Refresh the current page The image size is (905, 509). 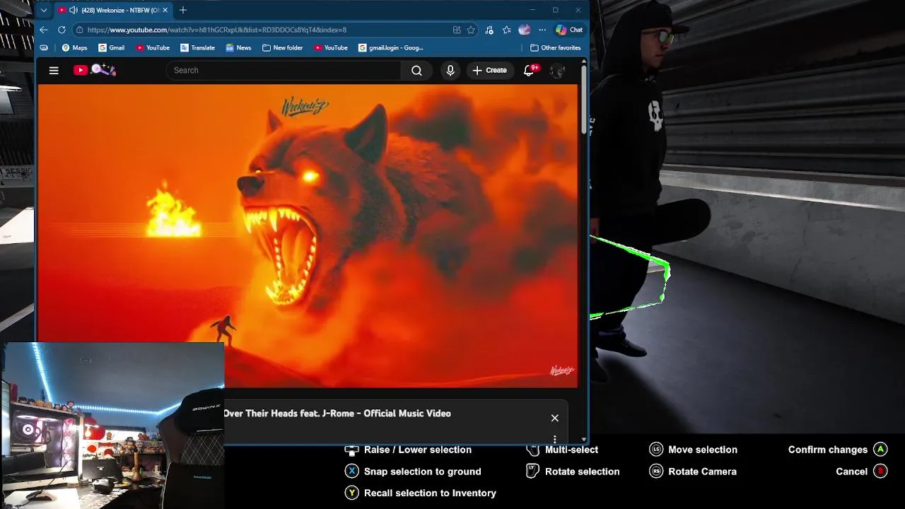[x=62, y=30]
